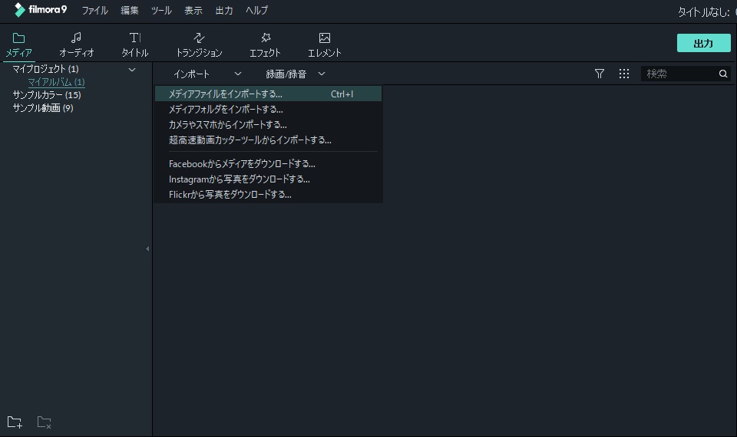The image size is (737, 437).
Task: Click the magnifier search icon
Action: [x=723, y=74]
